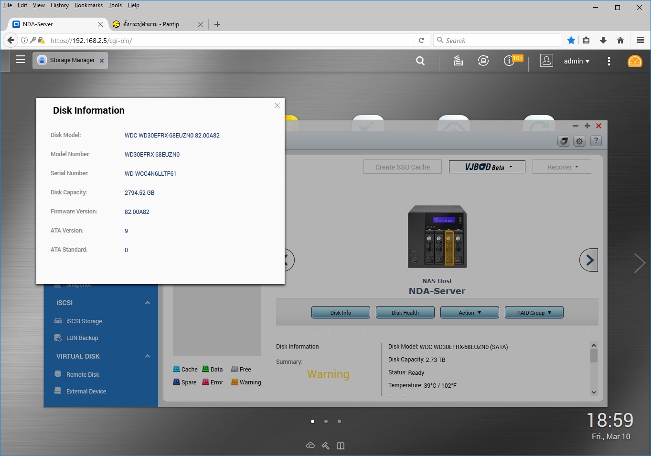Click the Disk Info button

[x=341, y=313]
